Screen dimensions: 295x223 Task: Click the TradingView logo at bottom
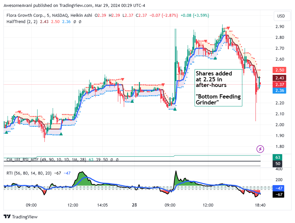coord(20,217)
